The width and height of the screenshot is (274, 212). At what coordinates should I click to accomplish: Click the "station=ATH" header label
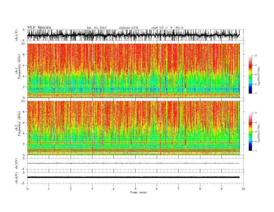point(128,28)
